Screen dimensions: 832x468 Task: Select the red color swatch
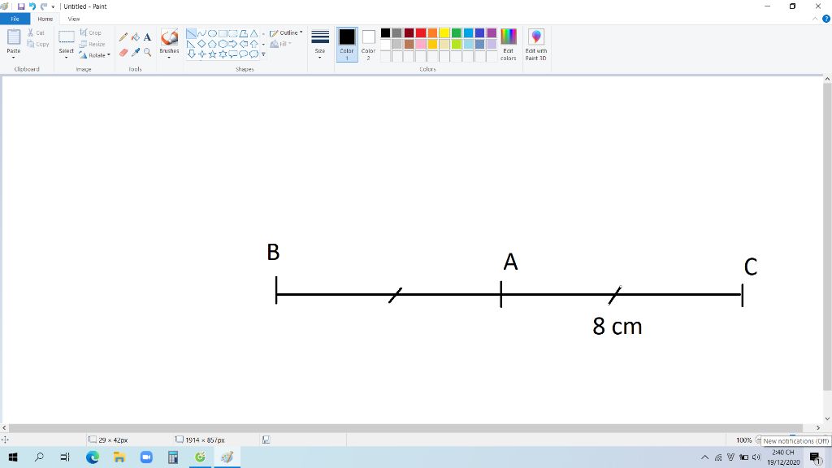coord(420,32)
